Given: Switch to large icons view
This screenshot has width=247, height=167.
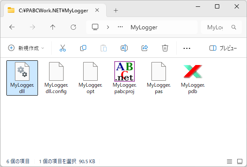Looking at the screenshot, I should [x=240, y=161].
